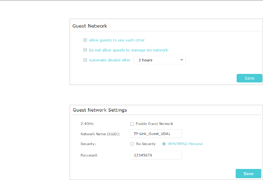This screenshot has height=180, width=263.
Task: Click the 'No Security' label text
Action: tap(146, 144)
